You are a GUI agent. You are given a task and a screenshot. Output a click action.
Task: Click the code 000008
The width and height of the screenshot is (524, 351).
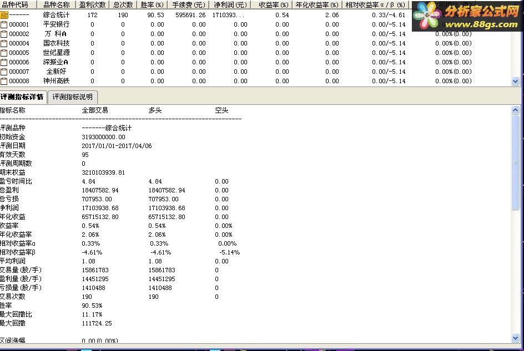pyautogui.click(x=19, y=81)
